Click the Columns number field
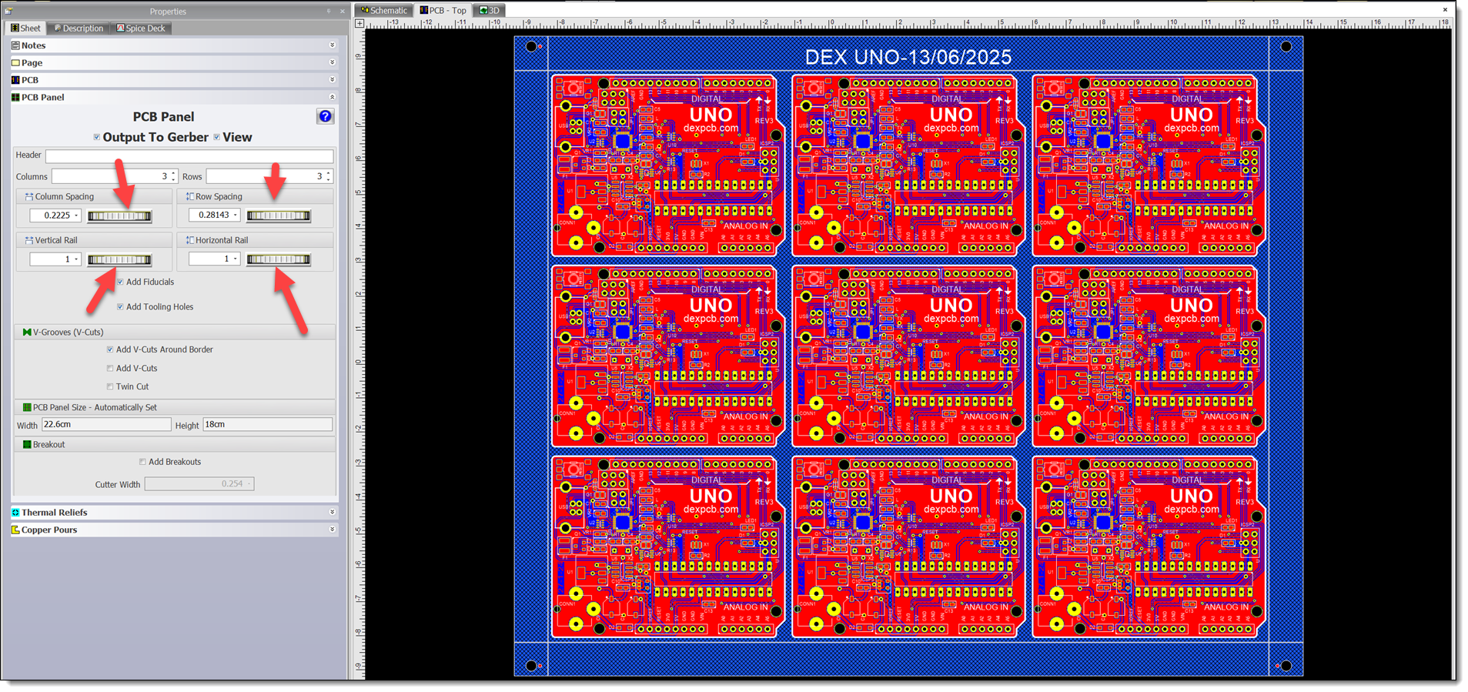This screenshot has width=1468, height=692. point(115,177)
